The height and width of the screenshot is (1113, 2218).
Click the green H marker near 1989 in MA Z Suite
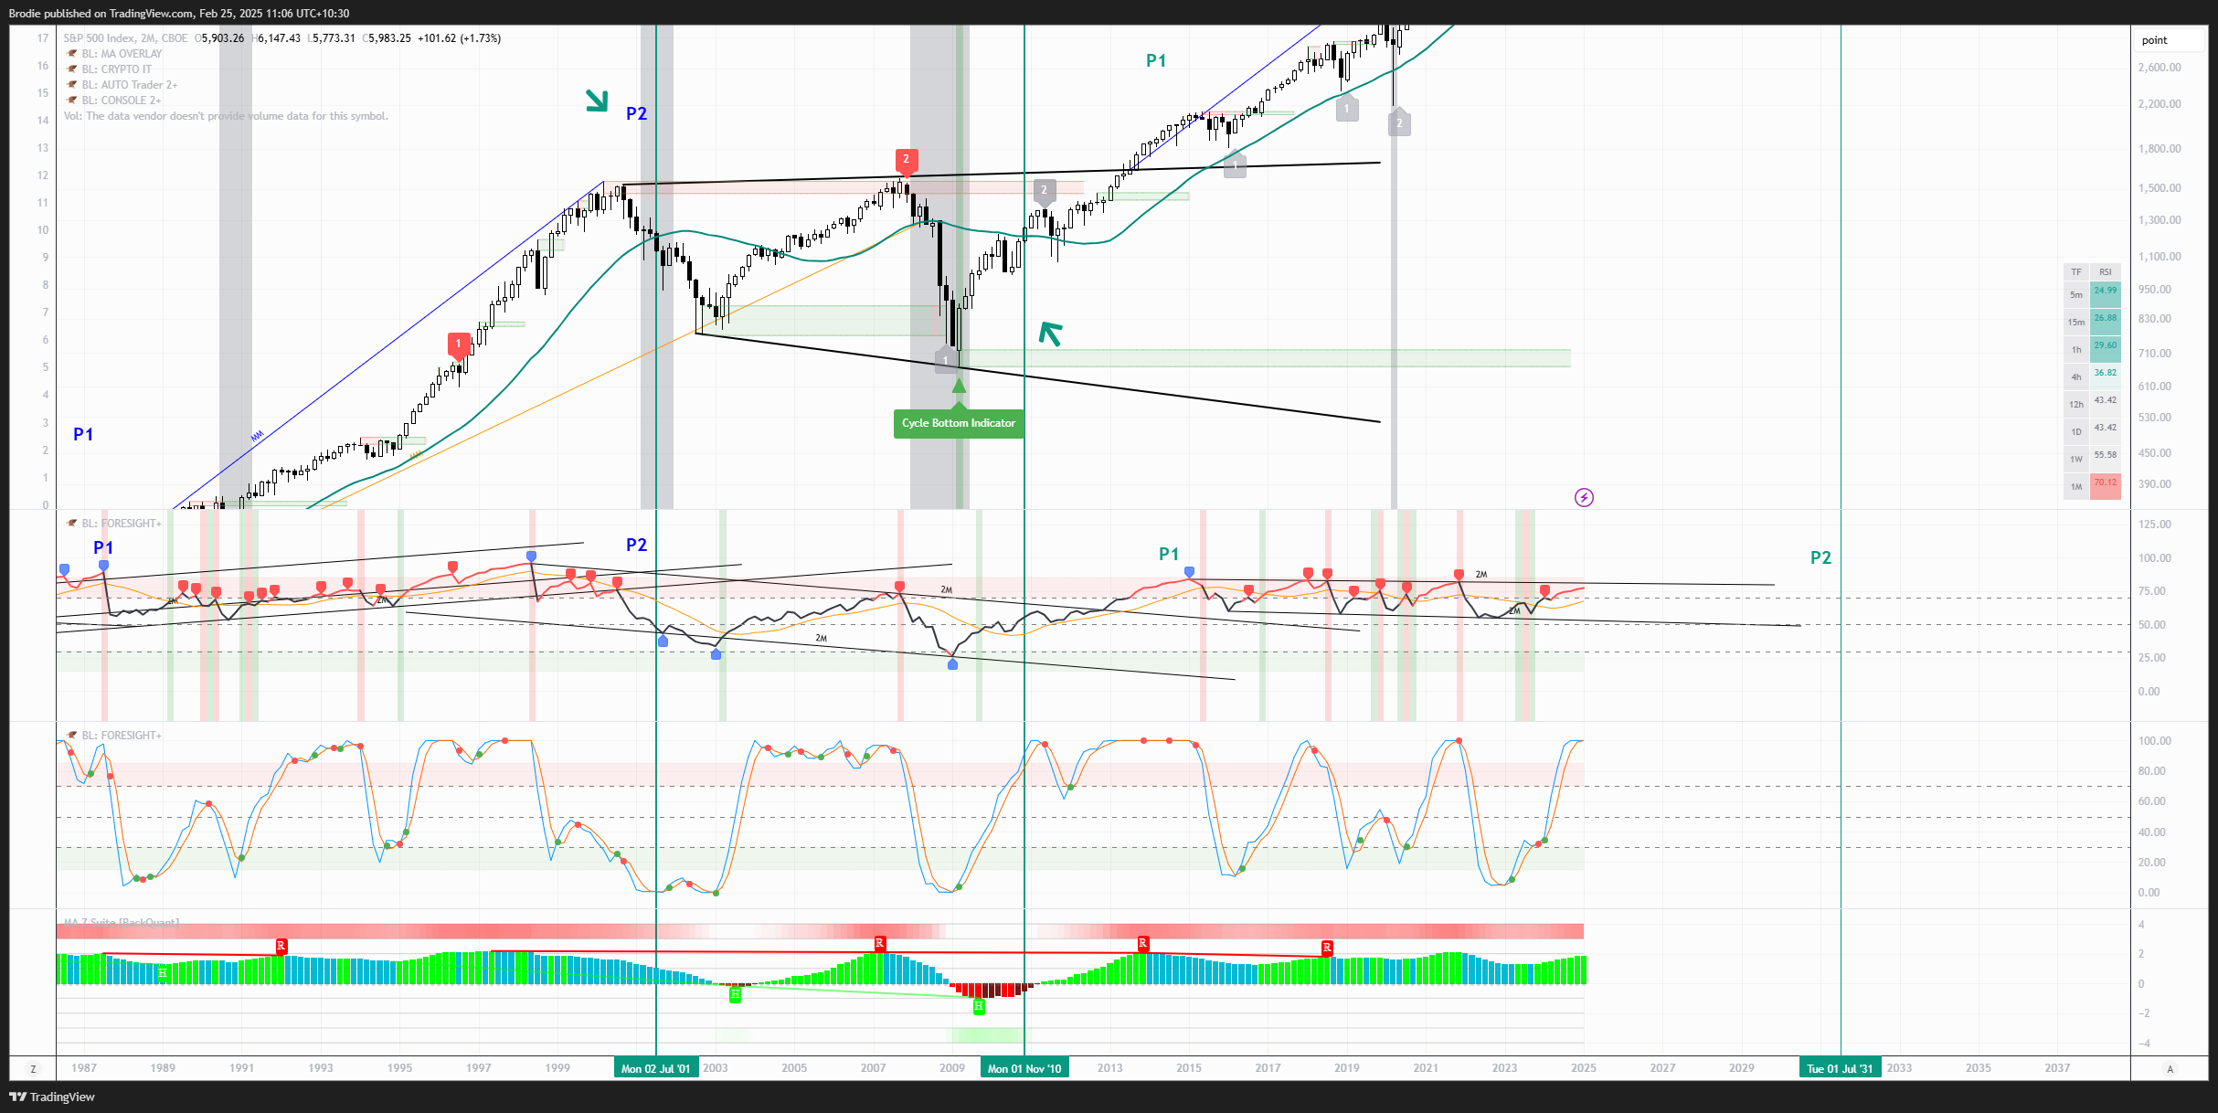point(163,972)
